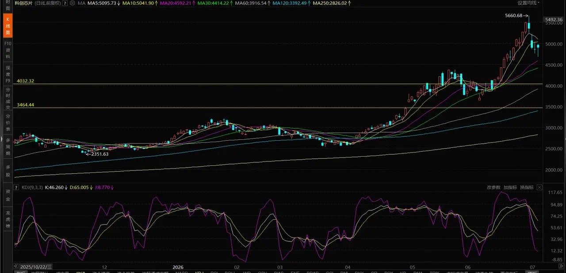
Task: Click the 74.25 KDJ axis value
Action: 556,216
